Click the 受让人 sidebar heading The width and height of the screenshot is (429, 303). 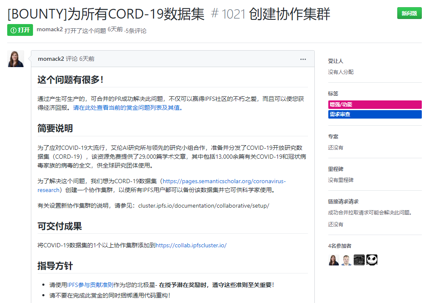pyautogui.click(x=335, y=61)
